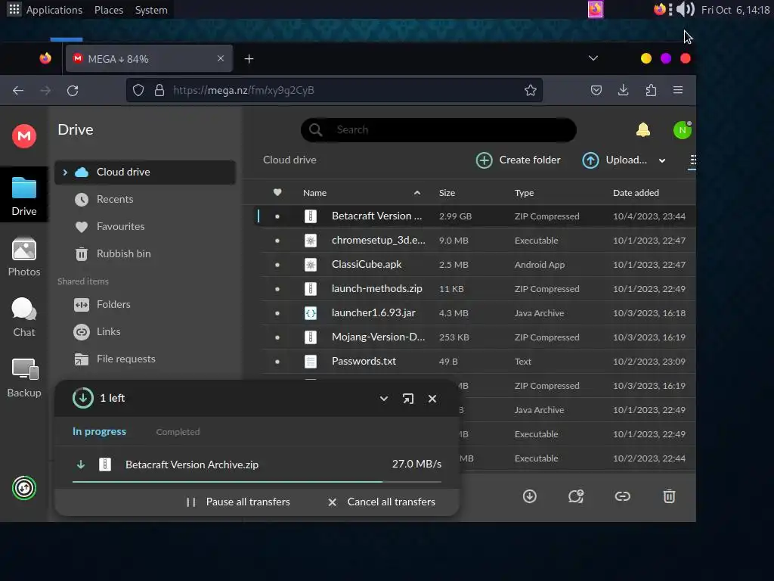Pop out the transfers panel
774x581 pixels.
click(x=408, y=399)
